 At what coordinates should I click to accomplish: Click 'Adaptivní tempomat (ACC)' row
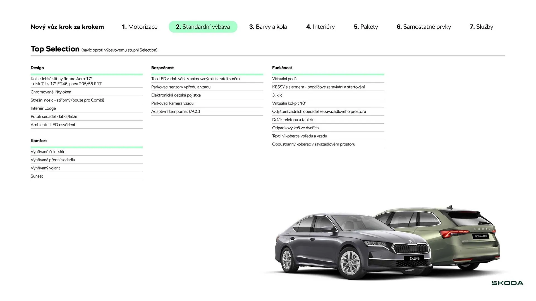pos(207,111)
